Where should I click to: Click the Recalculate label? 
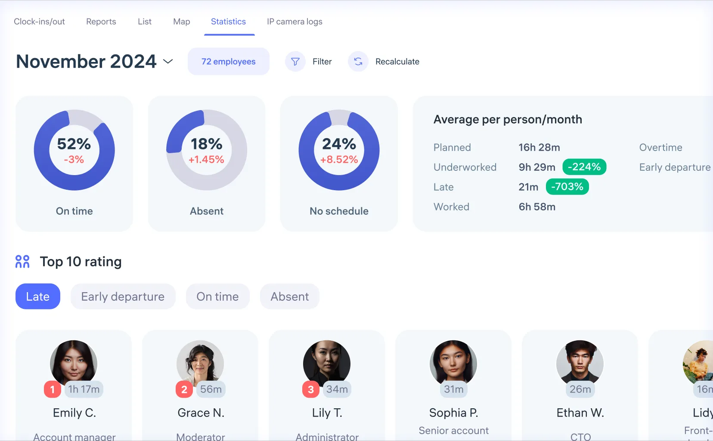pyautogui.click(x=397, y=62)
